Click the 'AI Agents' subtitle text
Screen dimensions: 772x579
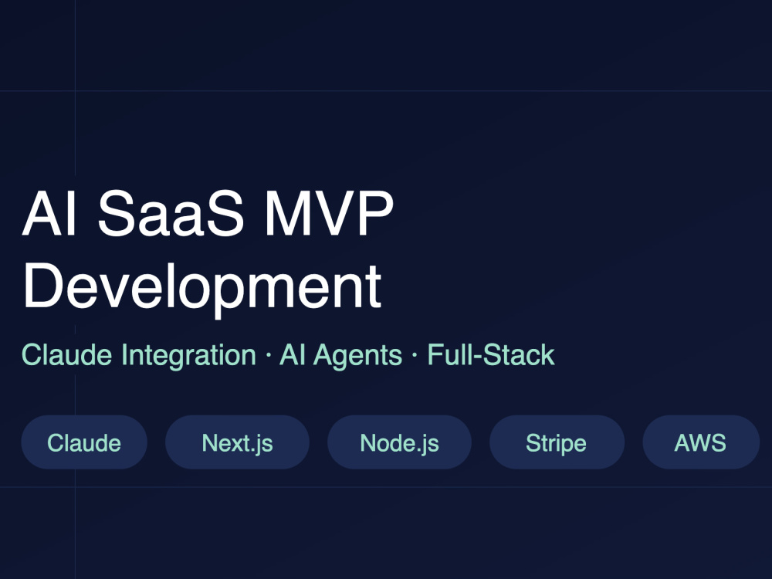[x=340, y=355]
